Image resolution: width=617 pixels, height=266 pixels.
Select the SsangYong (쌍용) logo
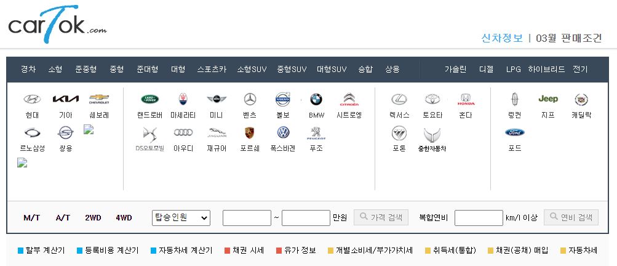pyautogui.click(x=66, y=132)
